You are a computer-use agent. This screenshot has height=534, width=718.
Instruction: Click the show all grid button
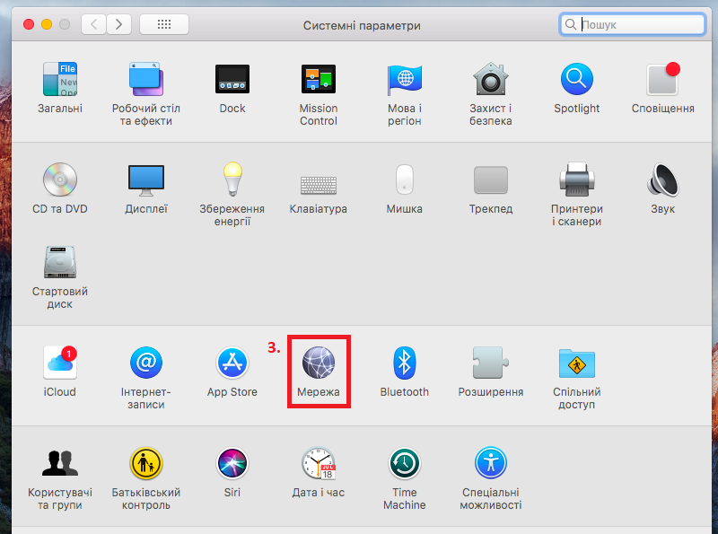coord(164,24)
